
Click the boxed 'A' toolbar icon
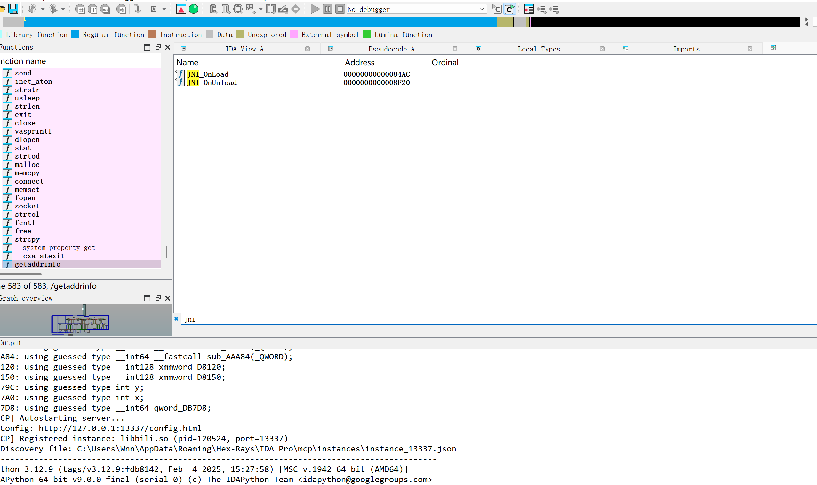(x=154, y=9)
